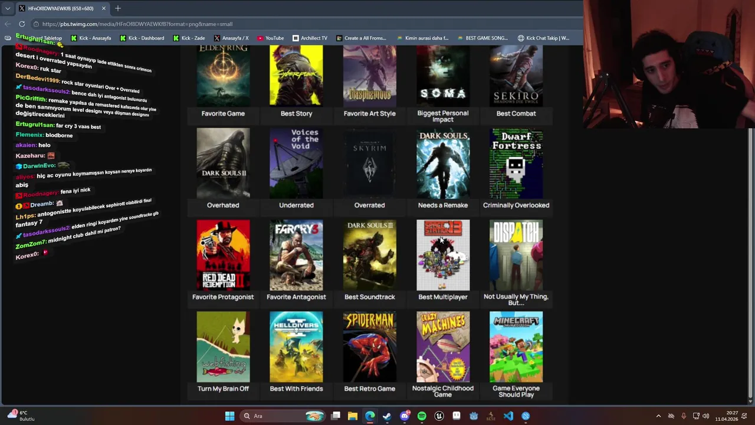Click the "Biggest Personal Impact" caption
Screen dimensions: 755x425
(x=443, y=116)
